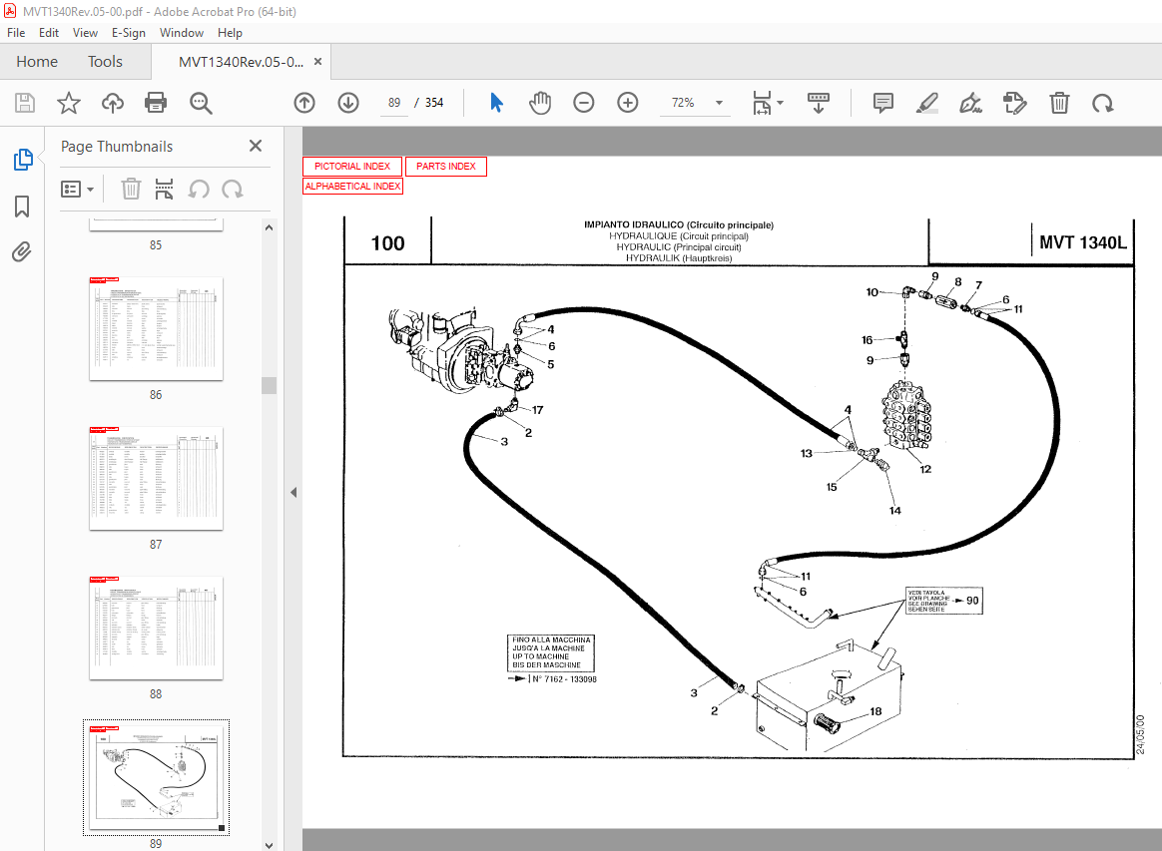The image size is (1162, 851).
Task: Click the PICTORIAL INDEX link
Action: pos(352,166)
